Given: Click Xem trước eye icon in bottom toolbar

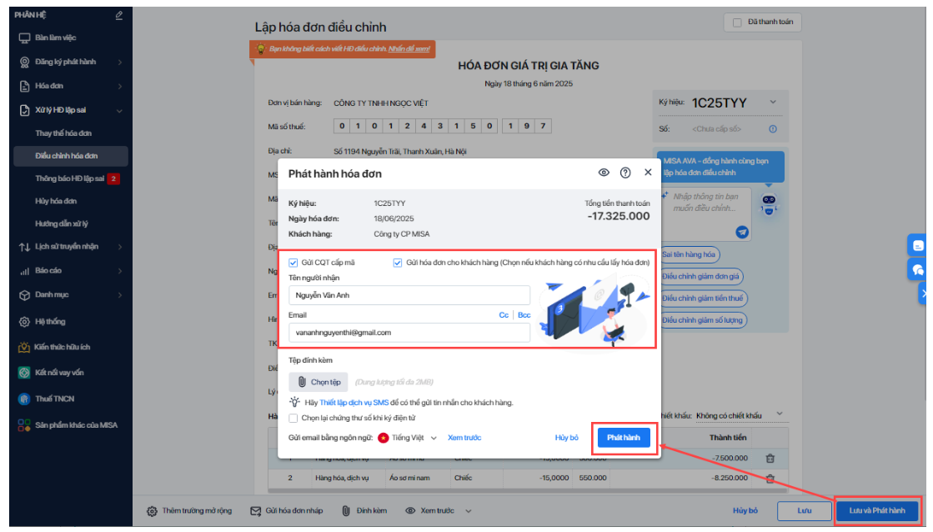Looking at the screenshot, I should click(410, 511).
